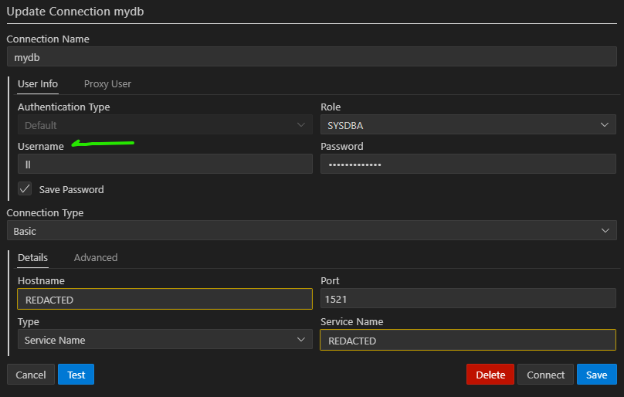Image resolution: width=624 pixels, height=397 pixels.
Task: Click the Hostname input field
Action: point(164,299)
